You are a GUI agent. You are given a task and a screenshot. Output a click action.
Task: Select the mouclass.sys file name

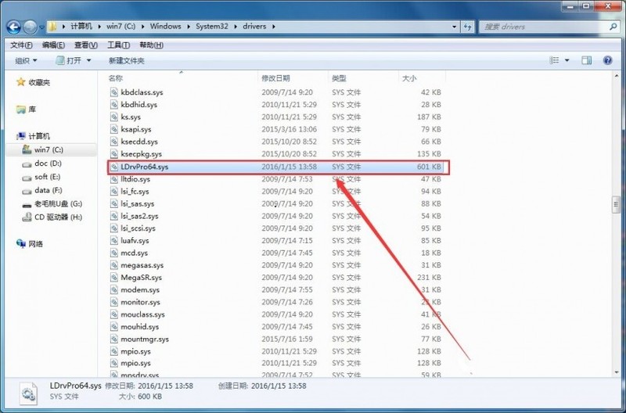142,314
